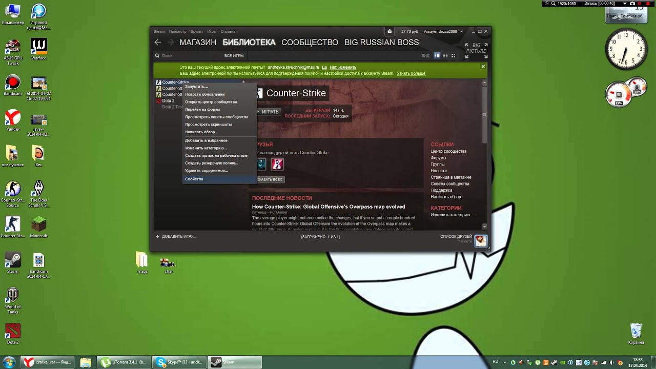Open the Центр сообщества link under ССЫЛКИ

(x=448, y=151)
